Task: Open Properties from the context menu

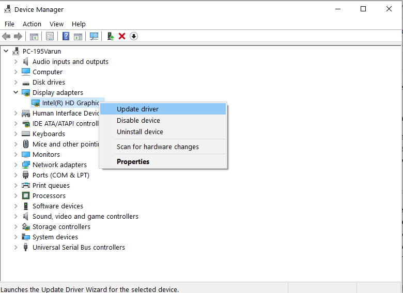Action: click(x=163, y=161)
